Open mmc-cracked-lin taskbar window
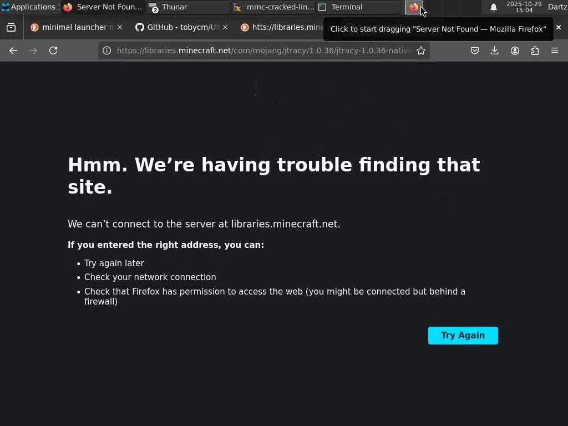568x426 pixels. pos(273,7)
